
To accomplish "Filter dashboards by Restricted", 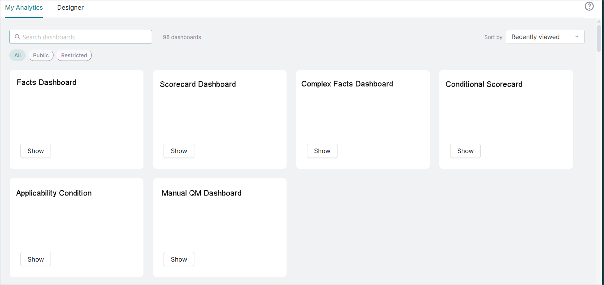I will (x=74, y=55).
